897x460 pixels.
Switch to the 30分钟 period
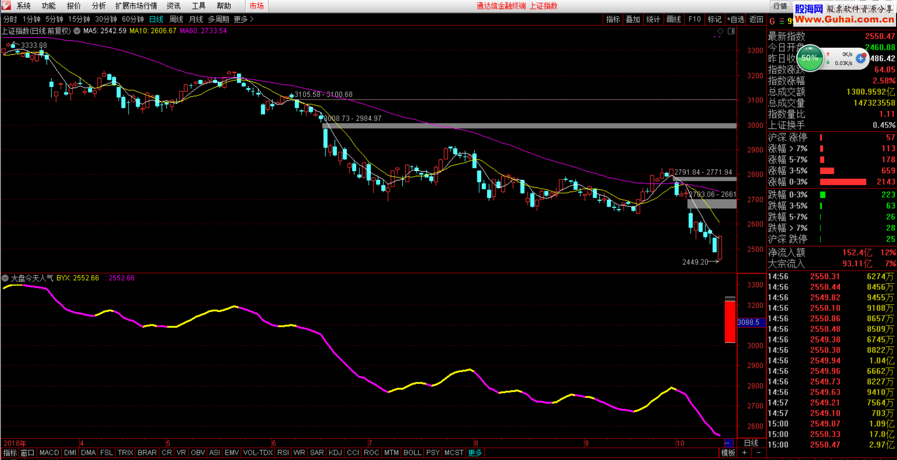pyautogui.click(x=106, y=19)
